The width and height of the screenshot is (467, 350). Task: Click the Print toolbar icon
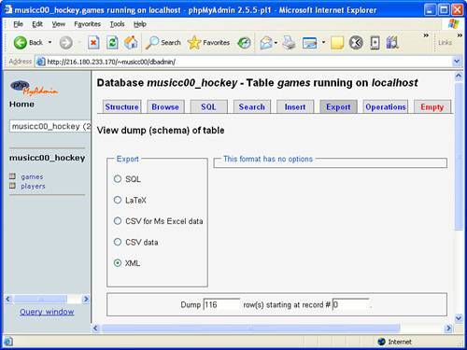click(x=290, y=43)
